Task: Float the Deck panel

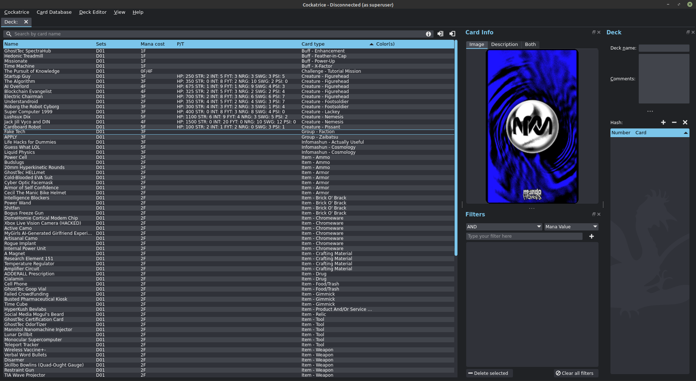Action: tap(688, 32)
